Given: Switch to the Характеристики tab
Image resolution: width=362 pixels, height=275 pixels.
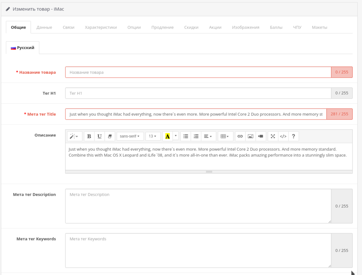Looking at the screenshot, I should [101, 27].
